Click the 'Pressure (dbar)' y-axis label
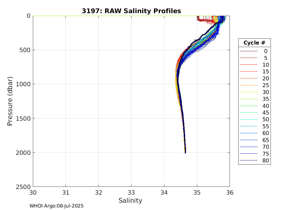 pos(10,101)
